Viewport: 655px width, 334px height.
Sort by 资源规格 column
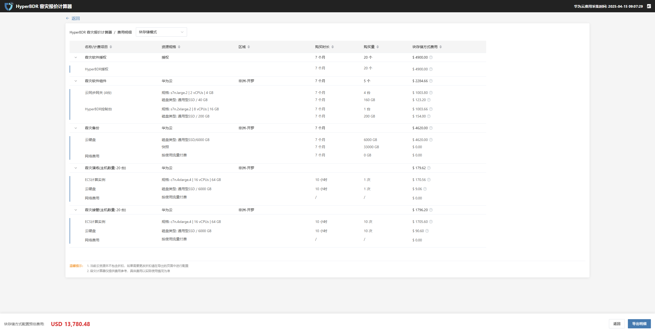coord(179,47)
